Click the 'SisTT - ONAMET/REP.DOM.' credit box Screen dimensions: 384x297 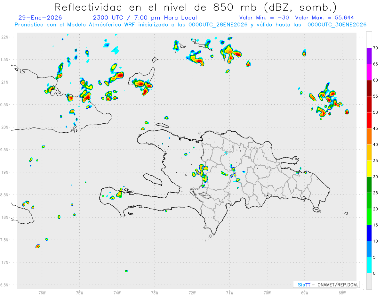(326, 285)
